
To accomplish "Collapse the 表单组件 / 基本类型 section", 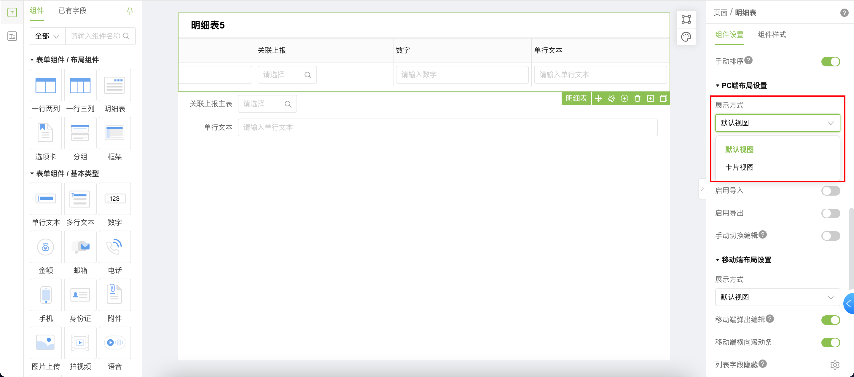I will click(x=32, y=174).
